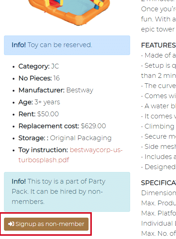
Task: Click the 'Toy can be reserved' info alert
Action: click(67, 45)
